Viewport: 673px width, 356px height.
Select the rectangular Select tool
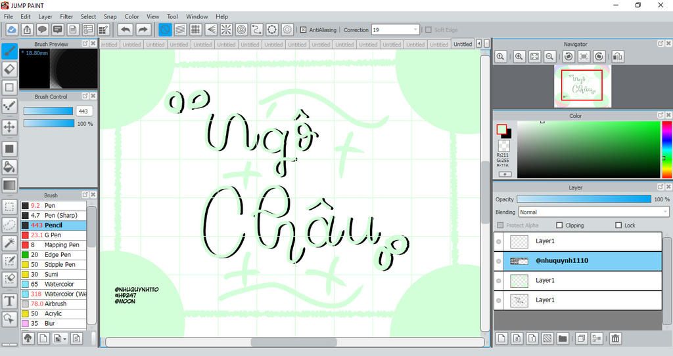click(x=9, y=207)
